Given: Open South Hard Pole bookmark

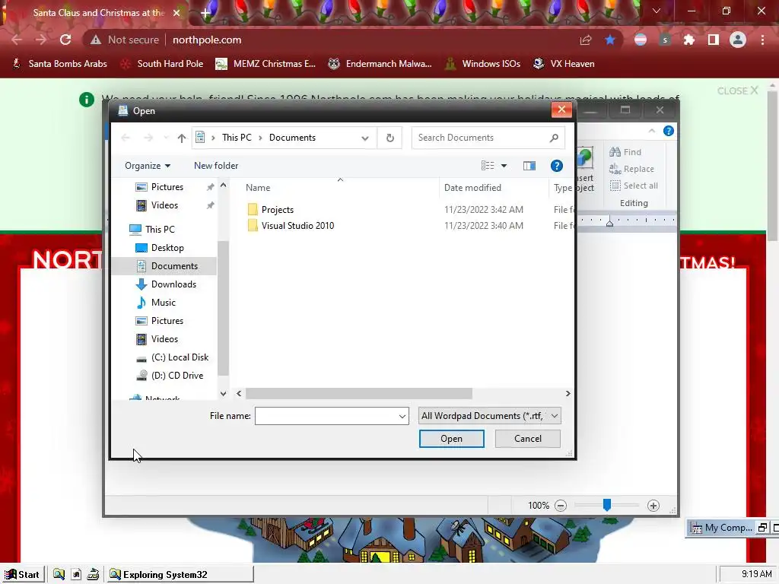Looking at the screenshot, I should 162,64.
